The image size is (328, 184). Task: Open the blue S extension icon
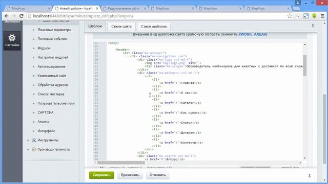306,16
